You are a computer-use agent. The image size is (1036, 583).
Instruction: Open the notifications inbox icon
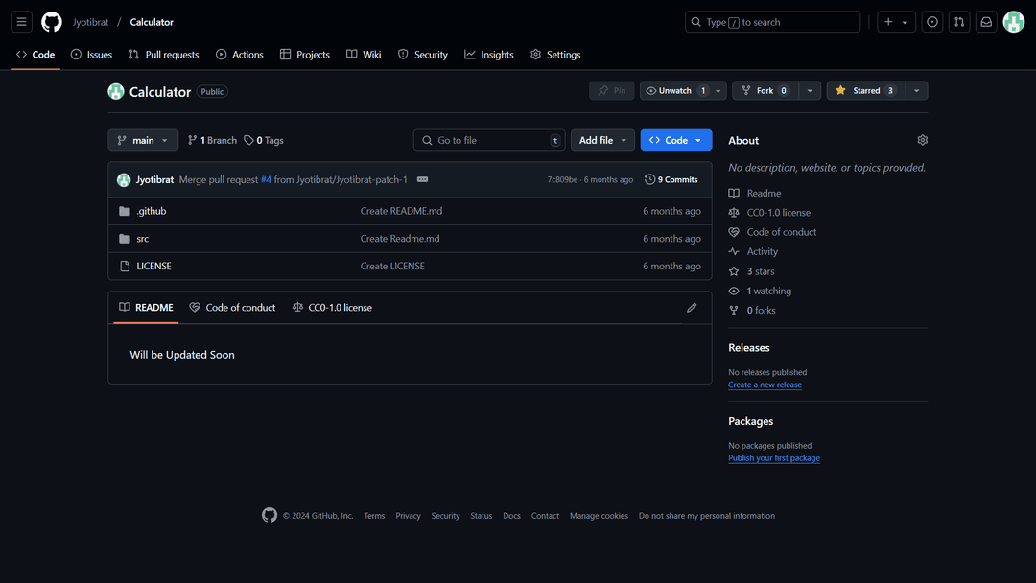986,22
